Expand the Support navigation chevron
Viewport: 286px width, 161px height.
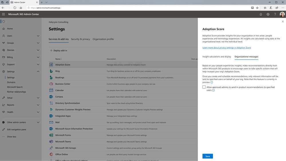click(x=38, y=64)
